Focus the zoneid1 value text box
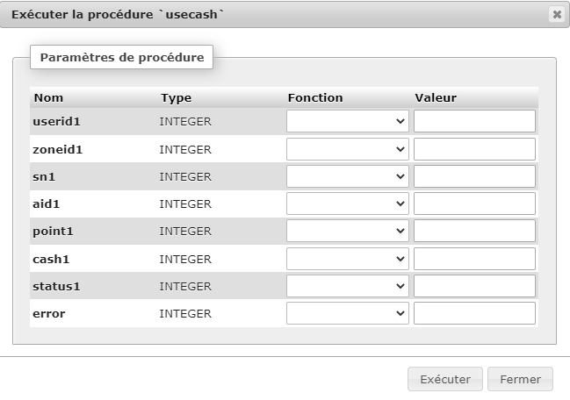This screenshot has width=570, height=400. click(x=474, y=149)
